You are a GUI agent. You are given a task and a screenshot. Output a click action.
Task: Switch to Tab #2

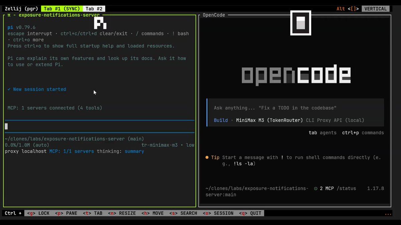(x=94, y=9)
